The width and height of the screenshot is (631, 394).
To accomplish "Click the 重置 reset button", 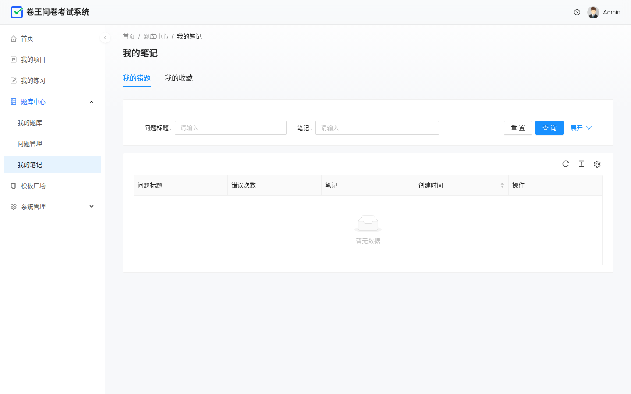I will [x=518, y=128].
